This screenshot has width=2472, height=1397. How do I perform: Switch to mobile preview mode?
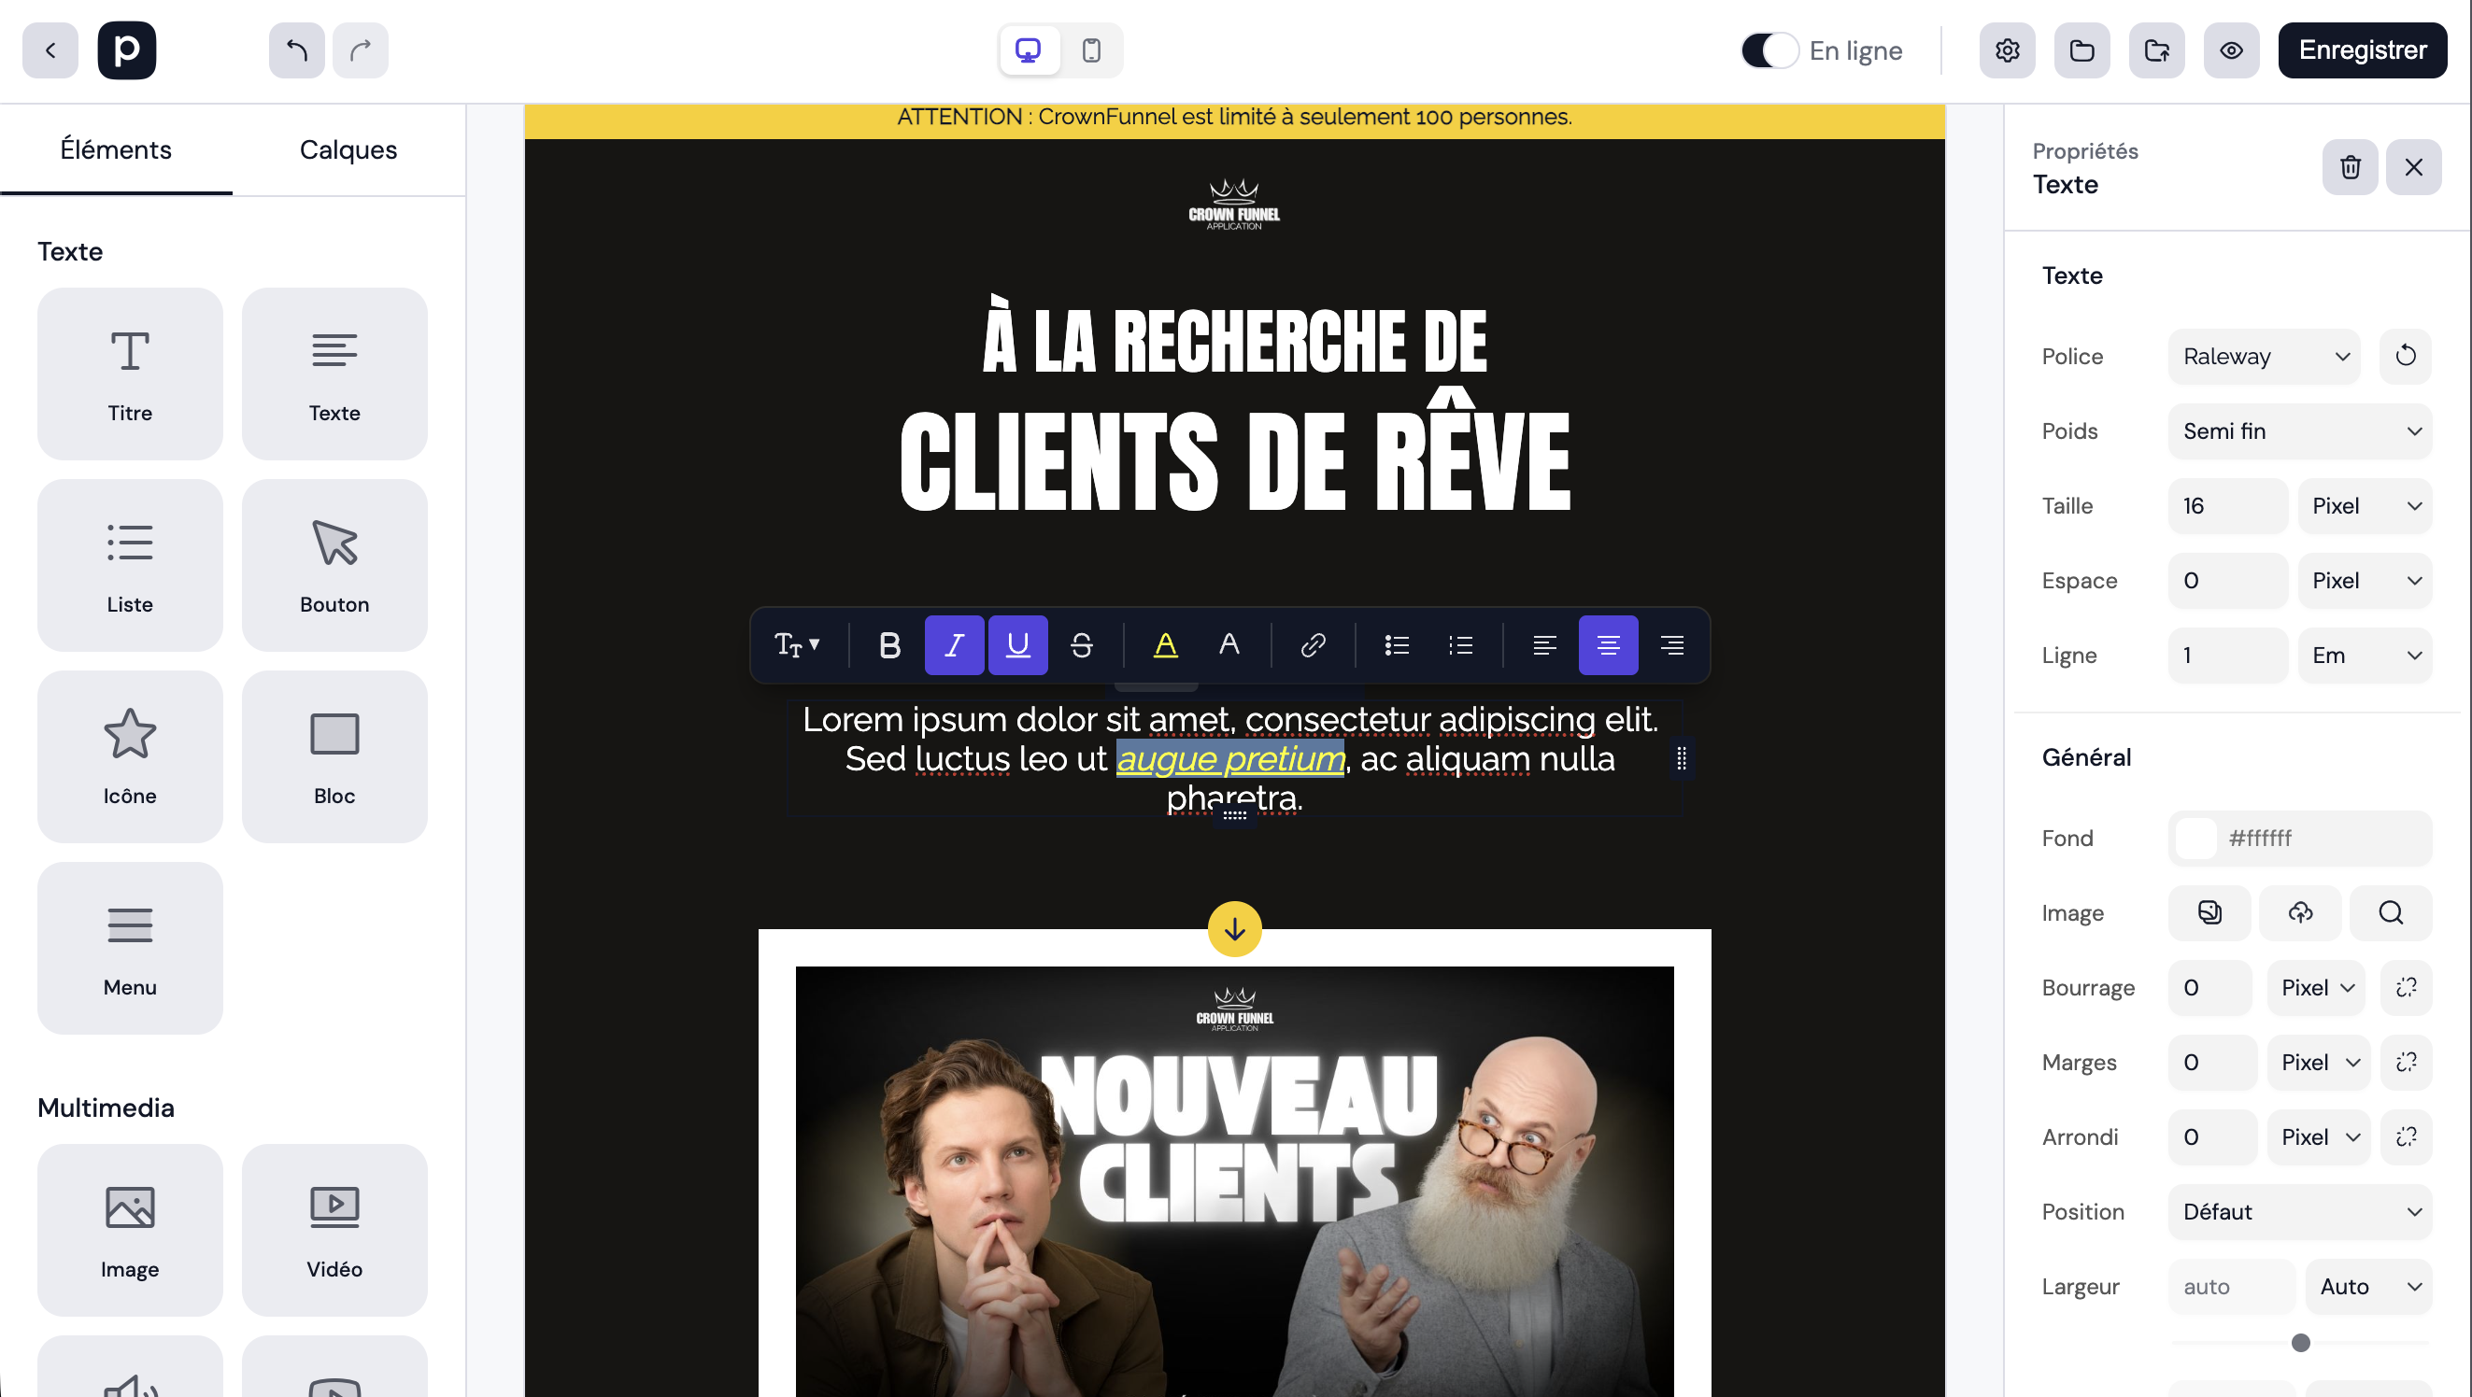tap(1091, 49)
